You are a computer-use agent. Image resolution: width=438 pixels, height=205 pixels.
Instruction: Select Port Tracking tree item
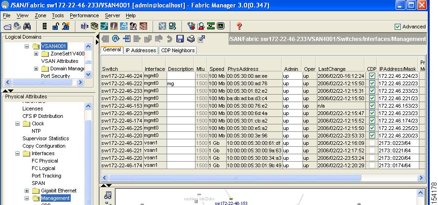click(47, 176)
